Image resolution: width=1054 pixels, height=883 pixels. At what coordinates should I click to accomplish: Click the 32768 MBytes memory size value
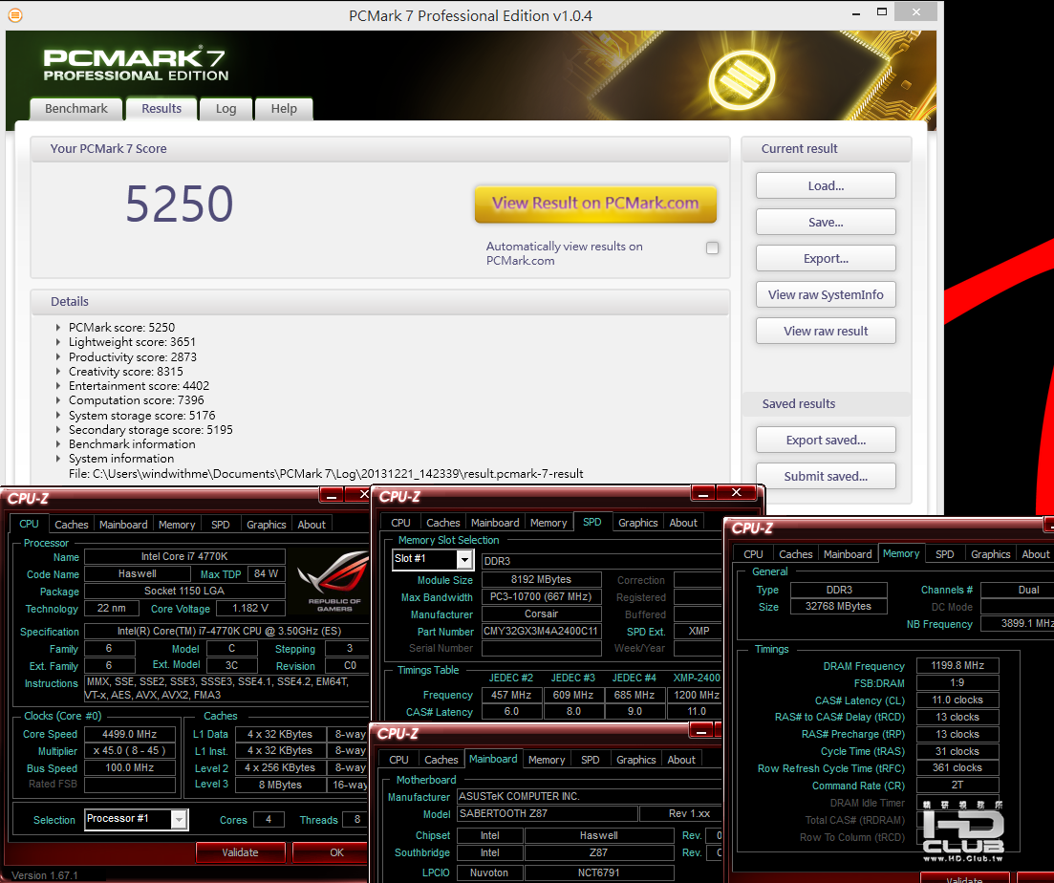click(838, 607)
